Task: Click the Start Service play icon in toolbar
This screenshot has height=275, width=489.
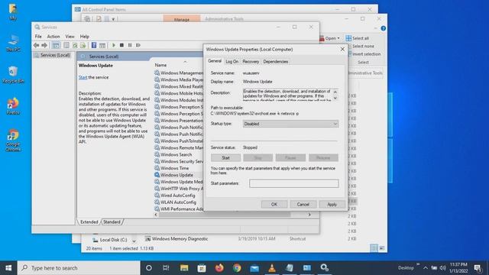Action: pyautogui.click(x=114, y=45)
